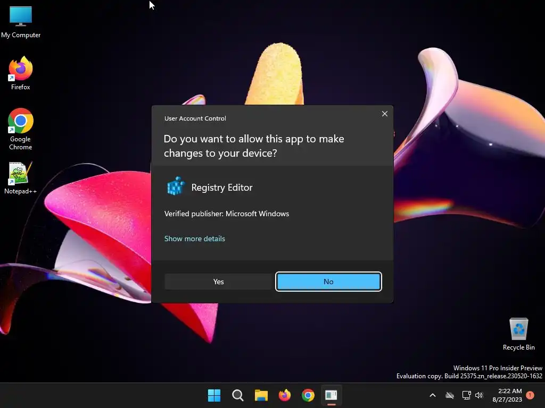This screenshot has height=408, width=545.
Task: Open the volume speaker tray icon
Action: [480, 395]
